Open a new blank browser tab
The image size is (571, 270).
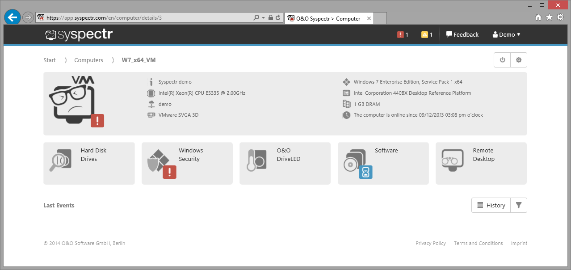pyautogui.click(x=380, y=18)
